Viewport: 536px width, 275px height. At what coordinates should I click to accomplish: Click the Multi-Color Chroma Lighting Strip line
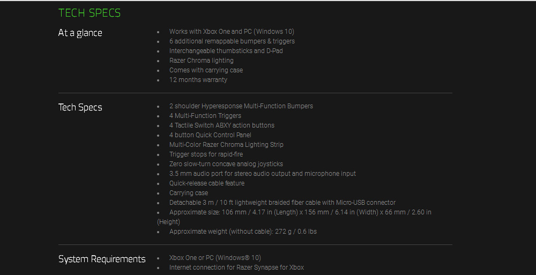coord(226,145)
